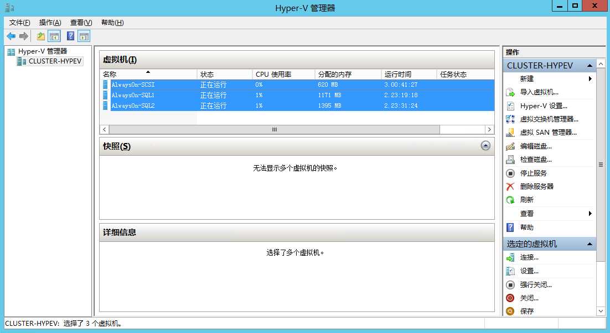The image size is (610, 333).
Task: Toggle the show/hide console tree icon
Action: coord(54,36)
